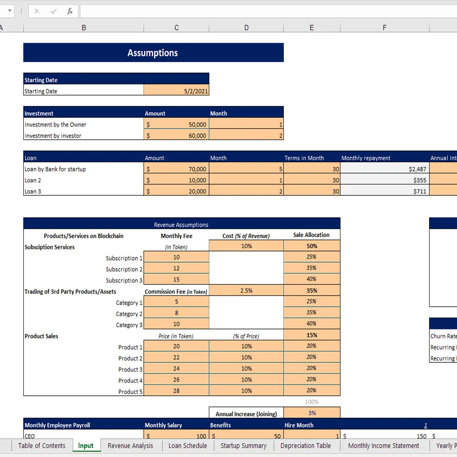The image size is (457, 457).
Task: Click the CEO monthly salary cell
Action: click(x=176, y=436)
